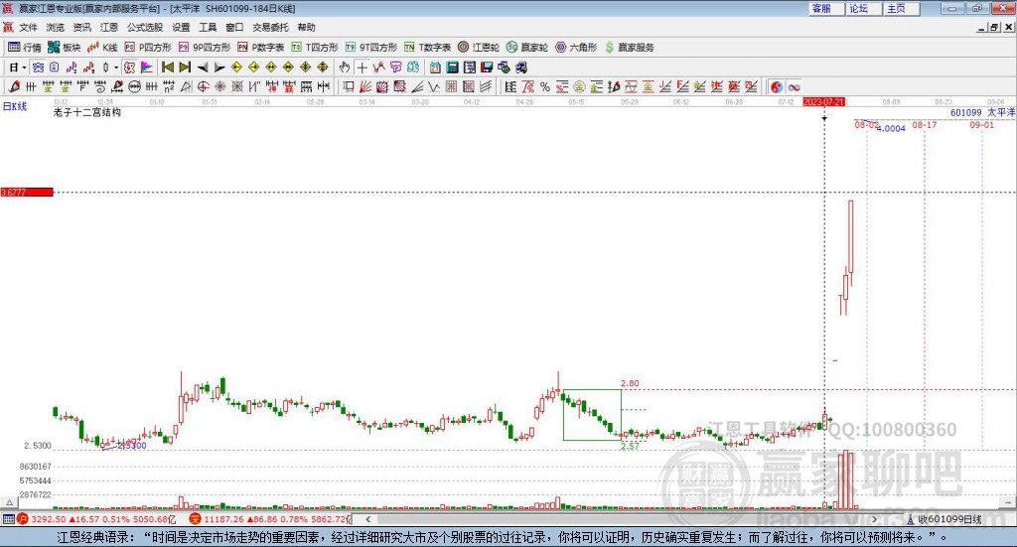The width and height of the screenshot is (1017, 547).
Task: Open the 行情 market quotes view
Action: pyautogui.click(x=25, y=47)
